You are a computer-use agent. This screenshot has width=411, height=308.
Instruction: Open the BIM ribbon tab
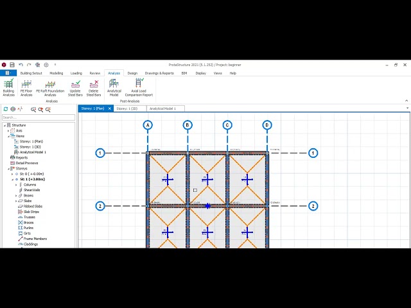[184, 73]
